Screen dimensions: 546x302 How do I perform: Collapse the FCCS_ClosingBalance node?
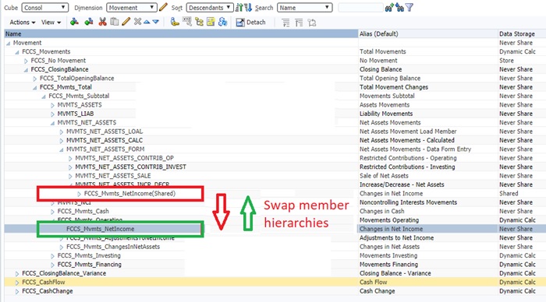pyautogui.click(x=26, y=70)
